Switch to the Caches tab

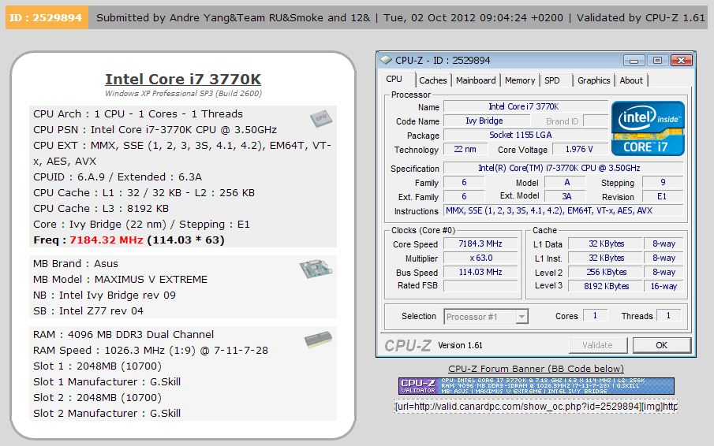coord(432,80)
